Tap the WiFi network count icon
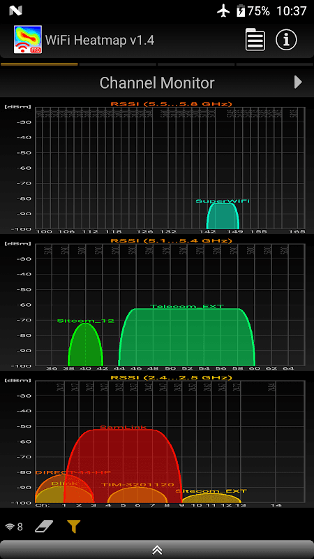Image resolution: width=314 pixels, height=559 pixels. [x=14, y=527]
